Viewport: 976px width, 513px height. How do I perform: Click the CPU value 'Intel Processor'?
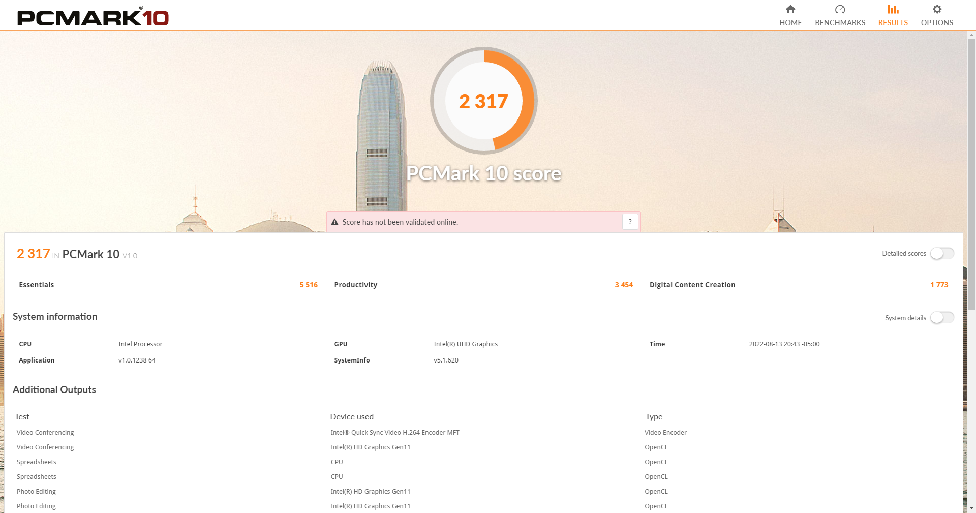click(x=140, y=344)
